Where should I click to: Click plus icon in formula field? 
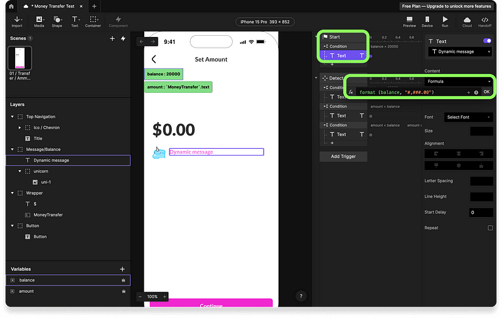point(468,92)
